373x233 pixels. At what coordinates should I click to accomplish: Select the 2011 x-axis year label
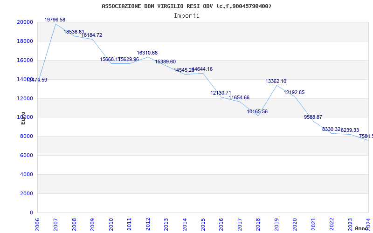coord(129,224)
